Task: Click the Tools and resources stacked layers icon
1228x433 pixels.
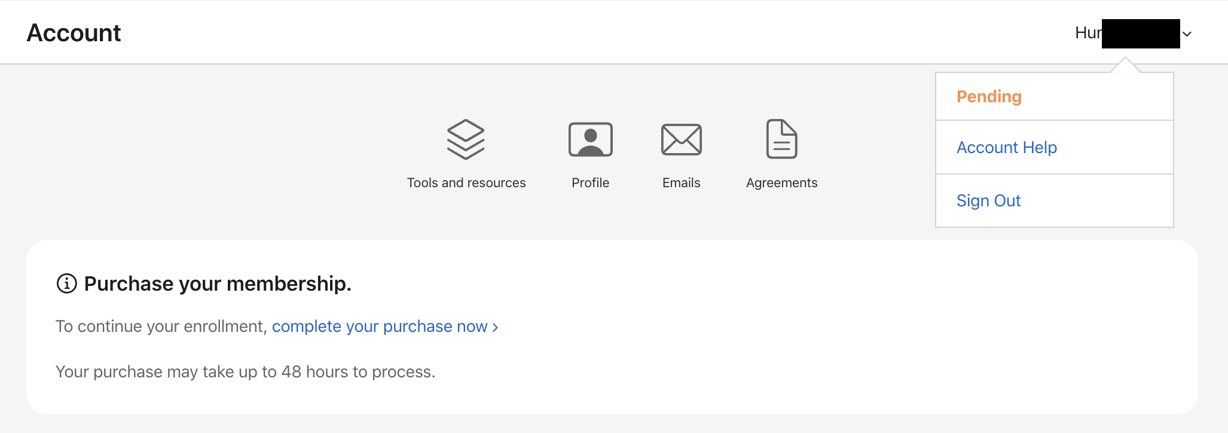Action: coord(466,139)
